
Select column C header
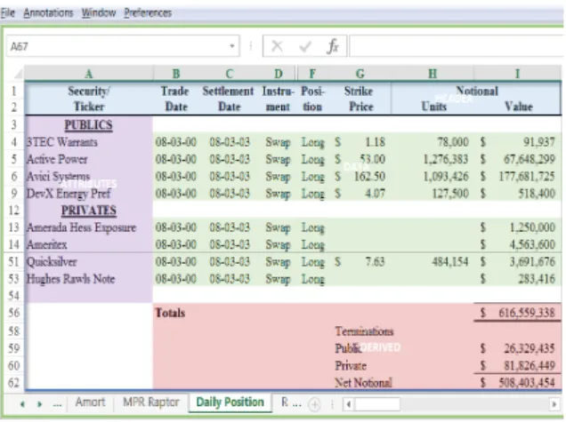pos(230,74)
